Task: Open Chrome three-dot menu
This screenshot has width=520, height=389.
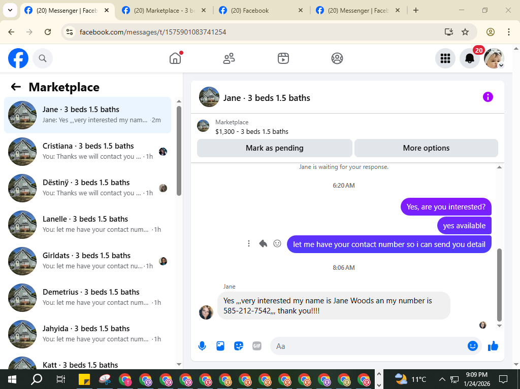Action: point(509,32)
